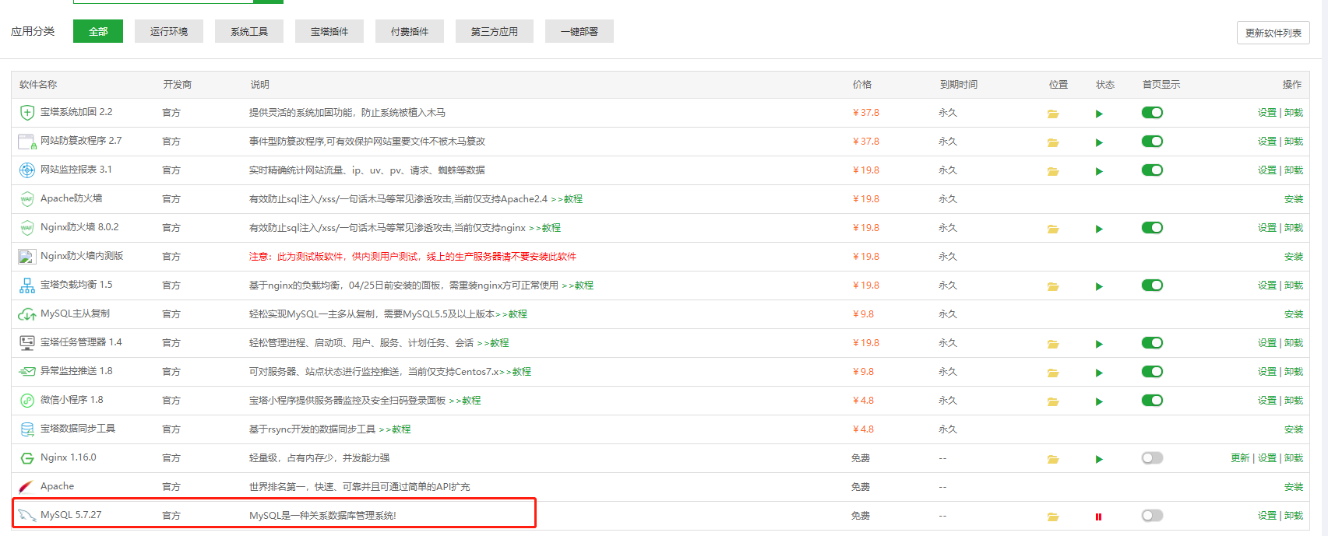
Task: Switch to 一键部署 category
Action: pyautogui.click(x=579, y=31)
